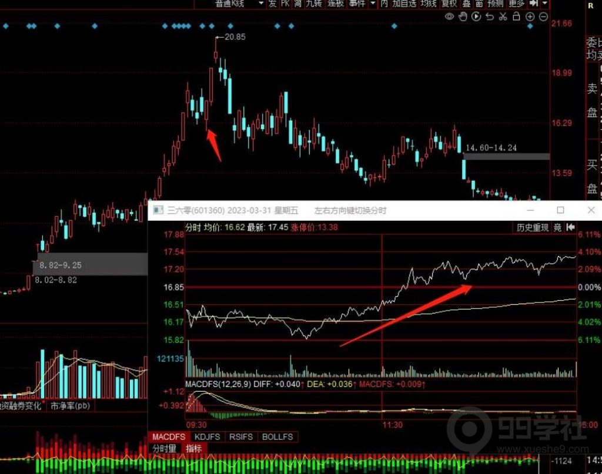This screenshot has width=602, height=474.
Task: Toggle the 复权 price adjustment option
Action: (450, 4)
